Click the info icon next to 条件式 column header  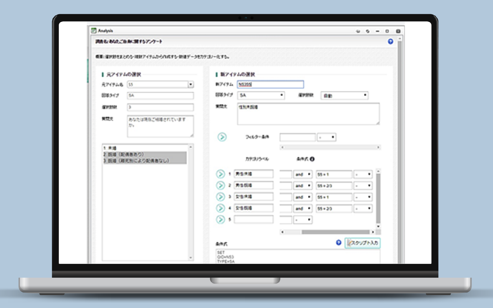[x=312, y=159]
